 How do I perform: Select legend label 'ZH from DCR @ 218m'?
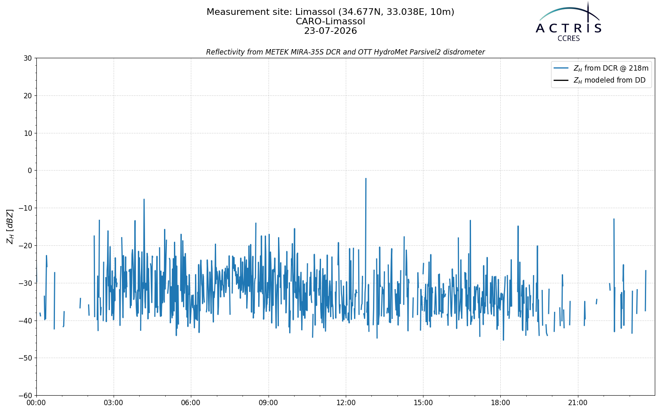pos(611,69)
